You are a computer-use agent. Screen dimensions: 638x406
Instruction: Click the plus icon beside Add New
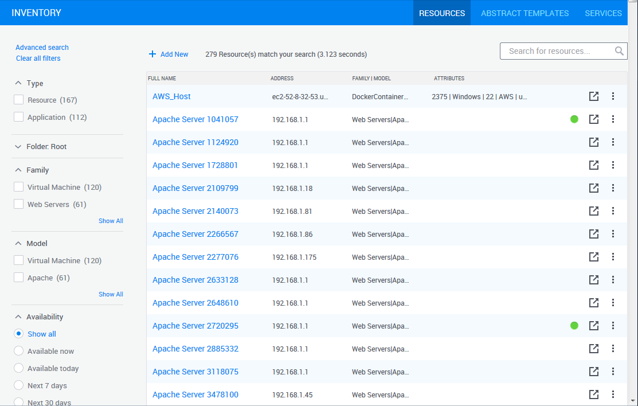point(152,54)
